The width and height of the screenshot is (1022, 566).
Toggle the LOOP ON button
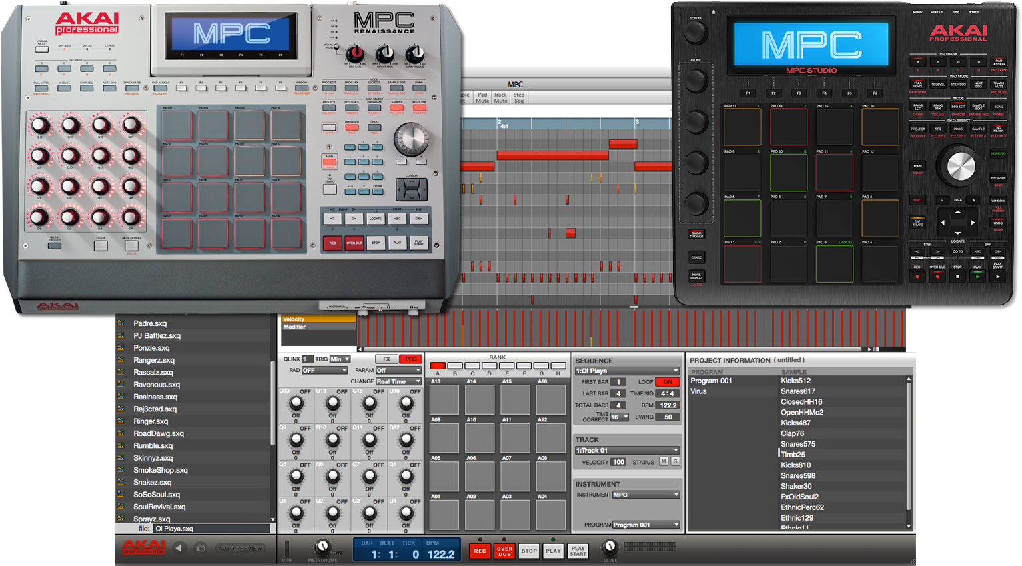point(668,382)
